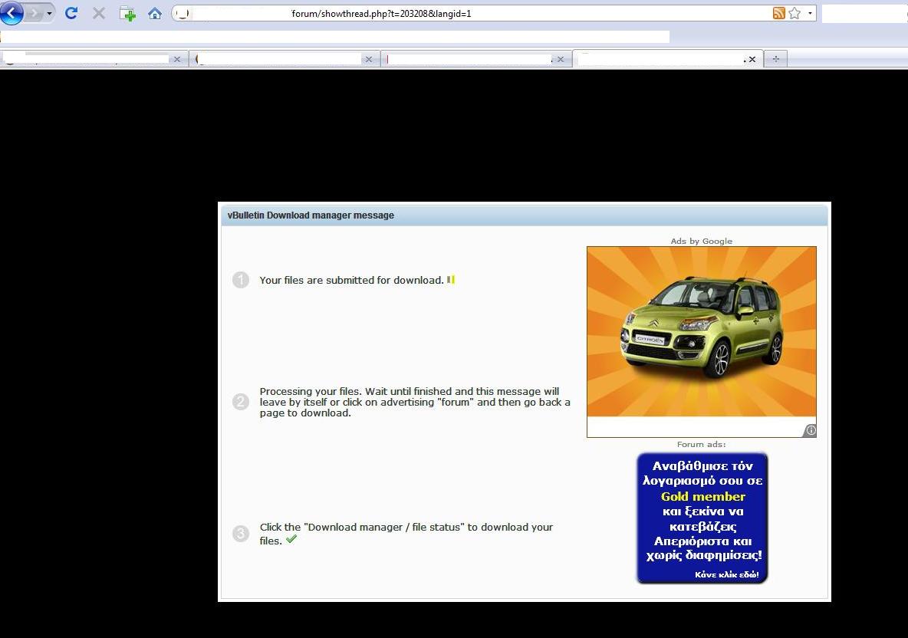Click the new tab toolbar icon
This screenshot has height=638, width=908.
pyautogui.click(x=127, y=13)
